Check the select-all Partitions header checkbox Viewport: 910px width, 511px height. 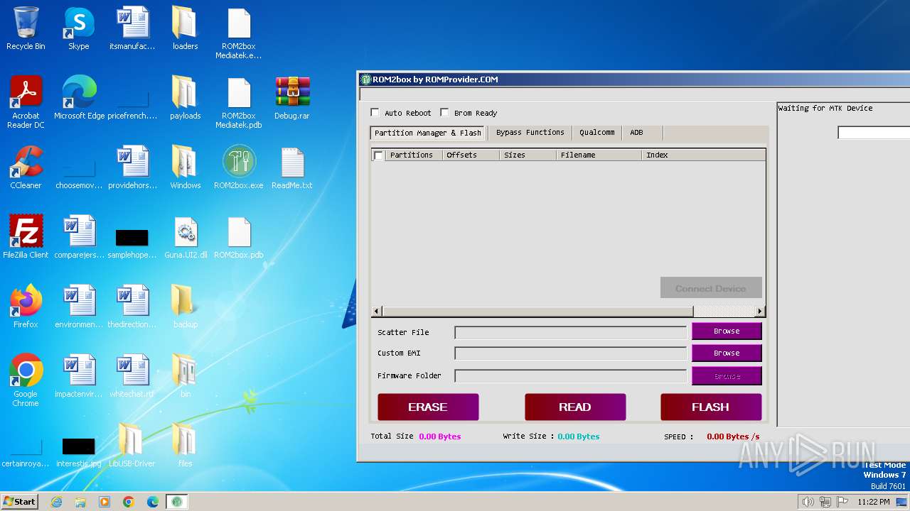378,155
